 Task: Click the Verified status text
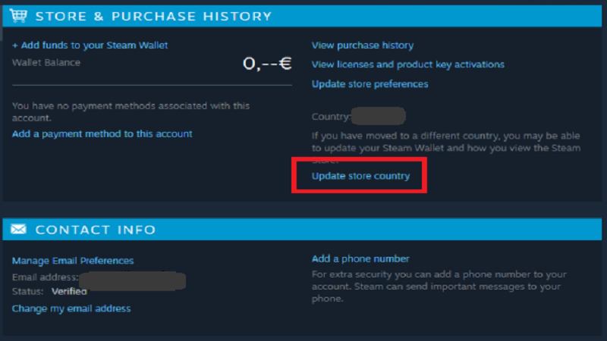coord(69,291)
